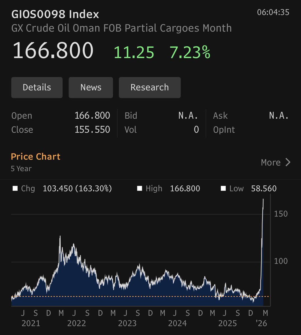Select the 5 Year range label
This screenshot has height=335, width=301.
21,169
